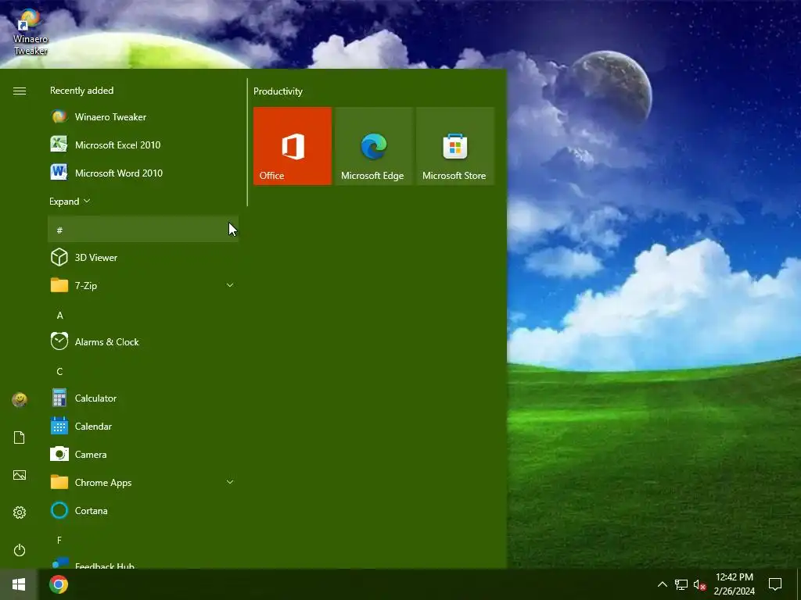Screen dimensions: 801x600
Task: Select the Productivity group title
Action: click(x=278, y=91)
